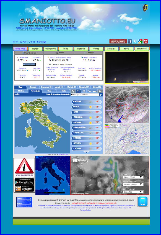Image resolution: width=161 pixels, height=235 pixels.
Task: Open the Contatti menu
Action: pos(142,49)
